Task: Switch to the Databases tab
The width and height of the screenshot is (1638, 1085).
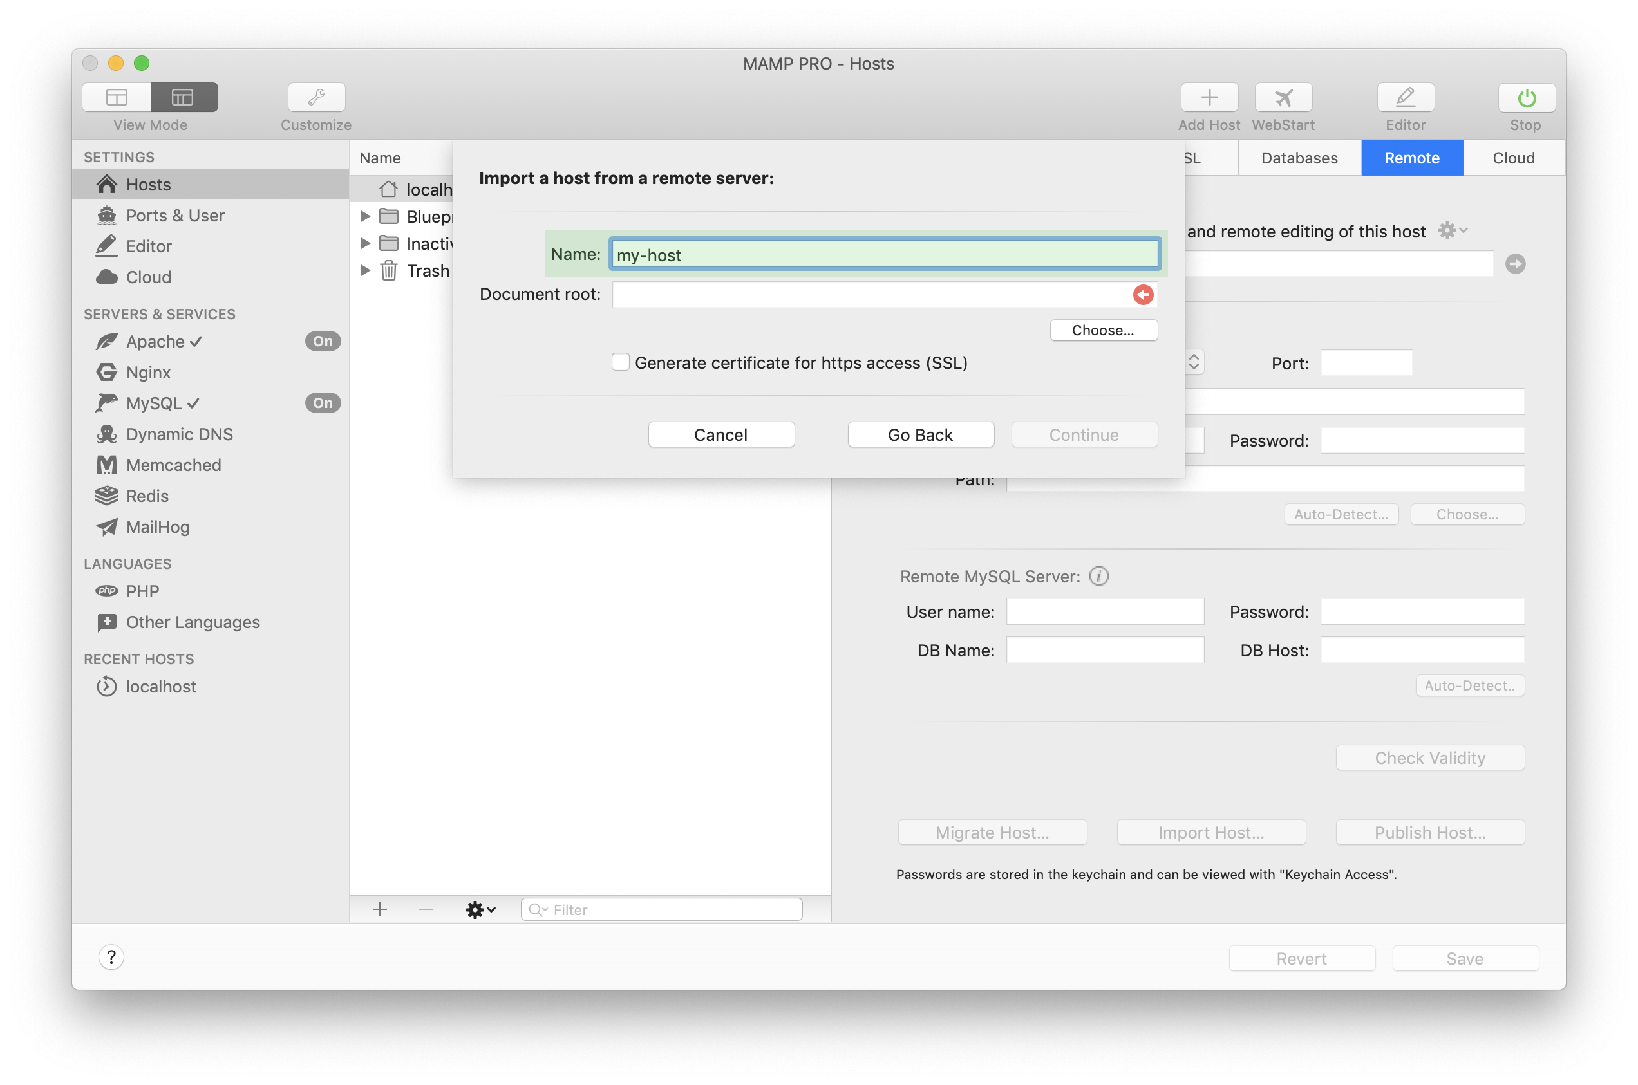Action: (1299, 158)
